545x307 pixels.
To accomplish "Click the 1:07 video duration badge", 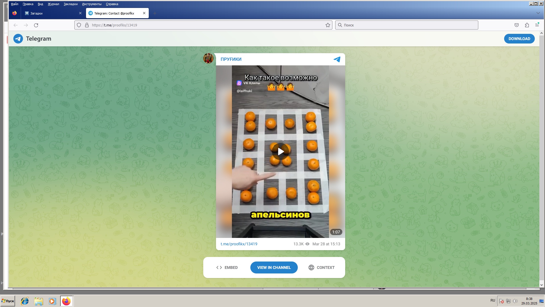I will [x=336, y=232].
